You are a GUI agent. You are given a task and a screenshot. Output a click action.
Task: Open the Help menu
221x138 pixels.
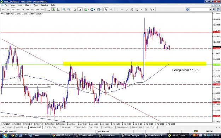[53, 5]
